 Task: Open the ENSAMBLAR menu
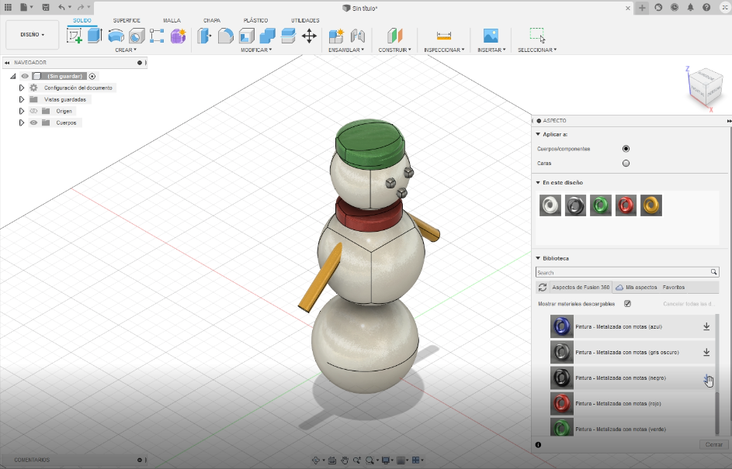(x=346, y=50)
